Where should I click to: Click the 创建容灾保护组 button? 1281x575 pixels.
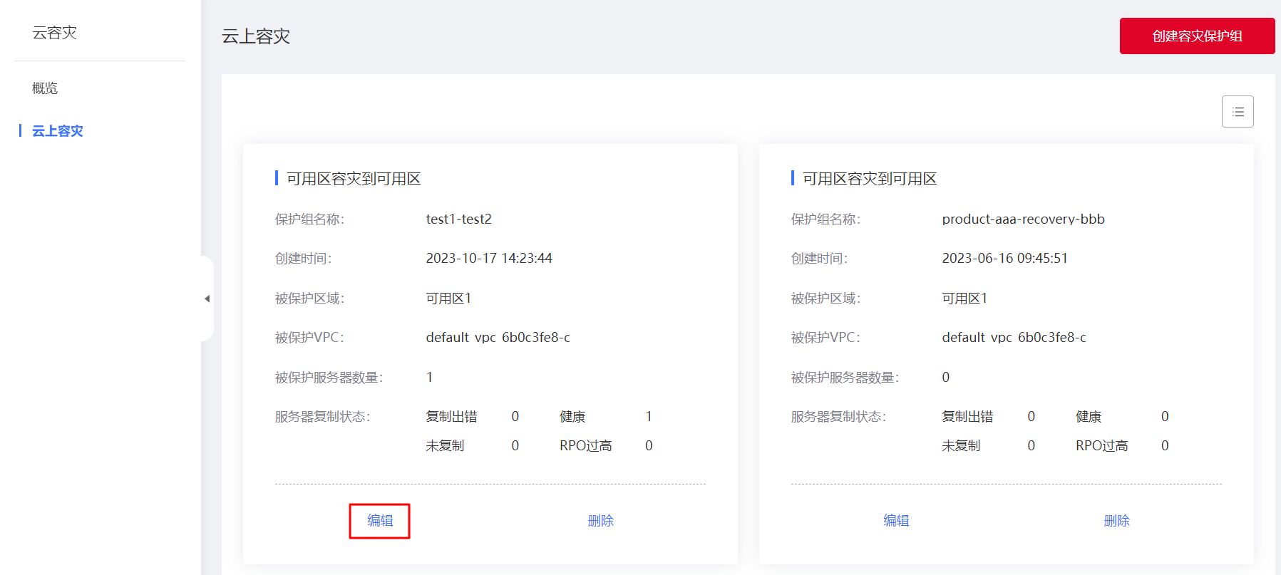pos(1196,36)
